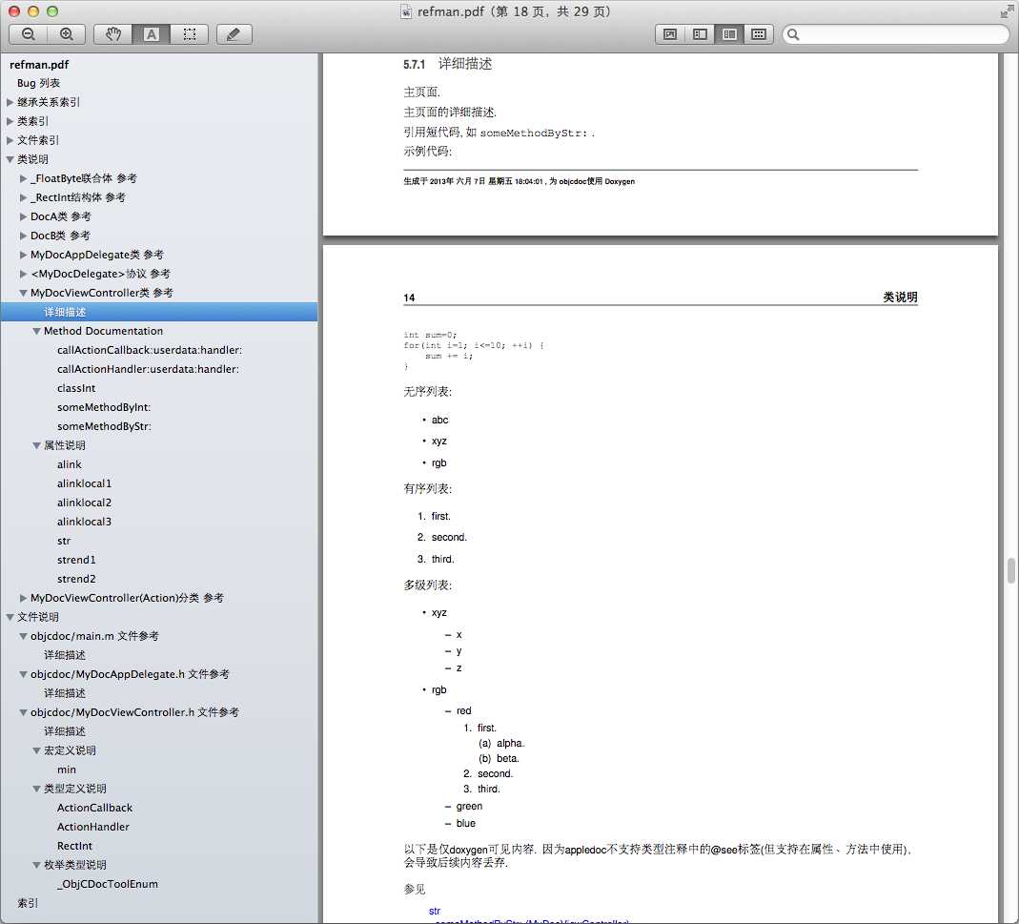This screenshot has width=1019, height=924.
Task: Select the rectangular selection tool
Action: click(x=189, y=34)
